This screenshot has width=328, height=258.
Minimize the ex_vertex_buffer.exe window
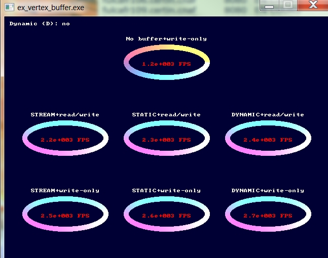pos(270,5)
